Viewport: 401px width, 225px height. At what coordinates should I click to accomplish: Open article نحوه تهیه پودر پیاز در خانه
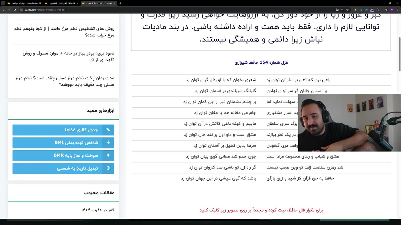pyautogui.click(x=68, y=57)
